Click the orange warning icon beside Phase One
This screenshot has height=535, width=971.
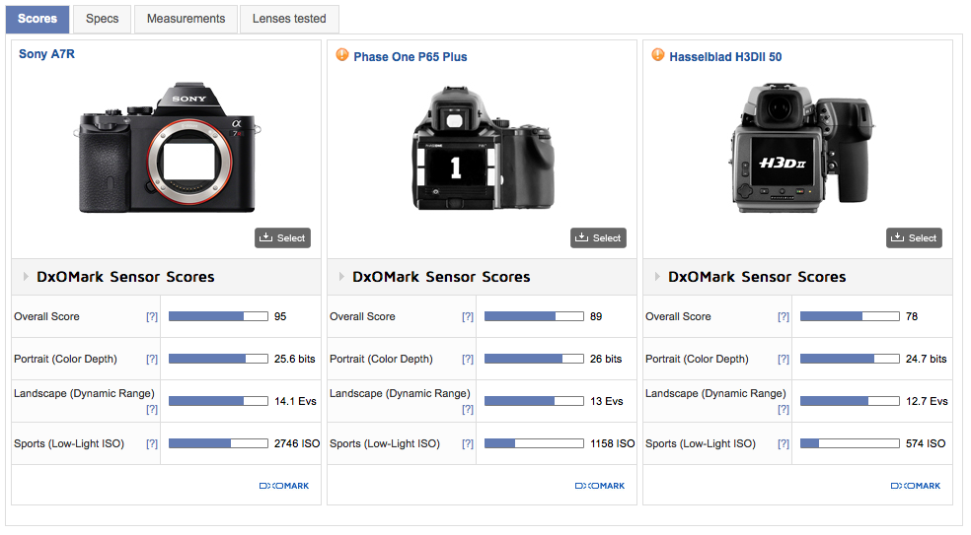pyautogui.click(x=341, y=55)
